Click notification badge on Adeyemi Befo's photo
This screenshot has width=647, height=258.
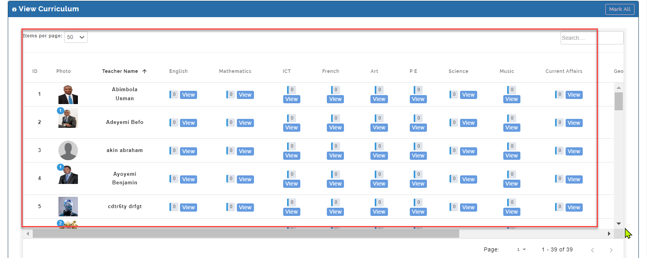[x=60, y=111]
